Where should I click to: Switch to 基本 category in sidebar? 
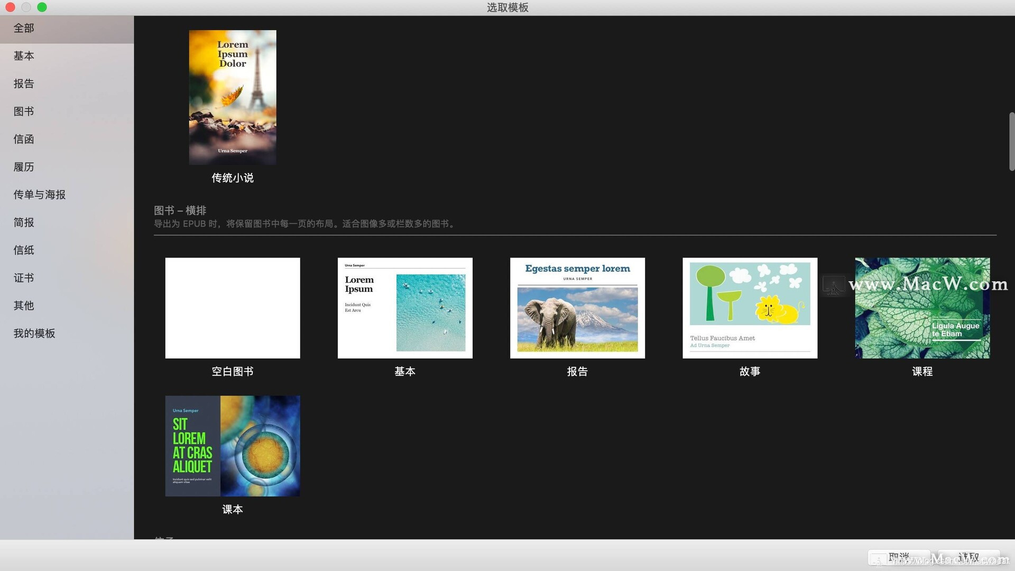24,56
